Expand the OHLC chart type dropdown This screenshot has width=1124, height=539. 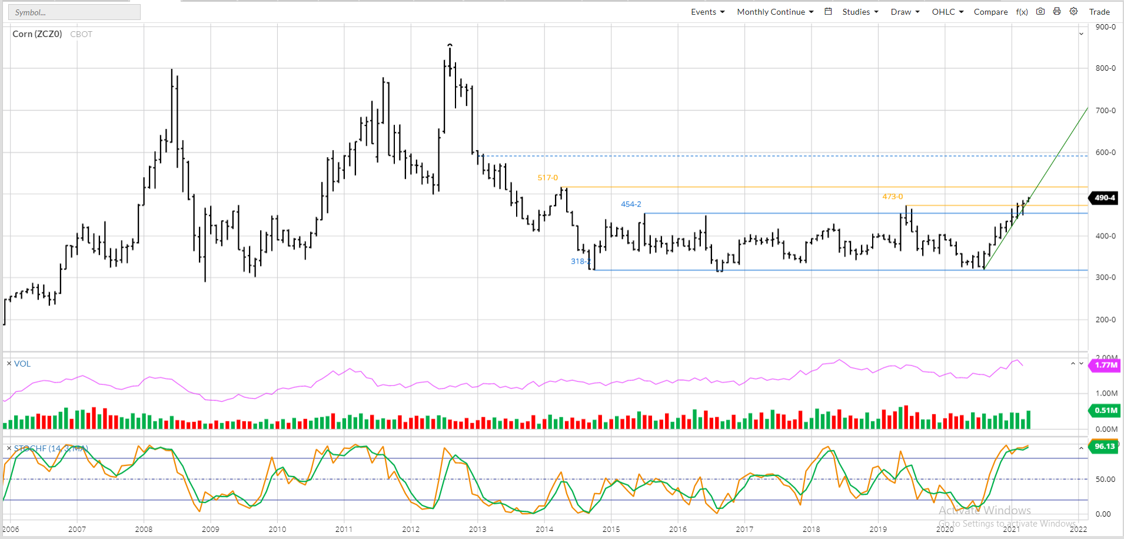click(947, 12)
